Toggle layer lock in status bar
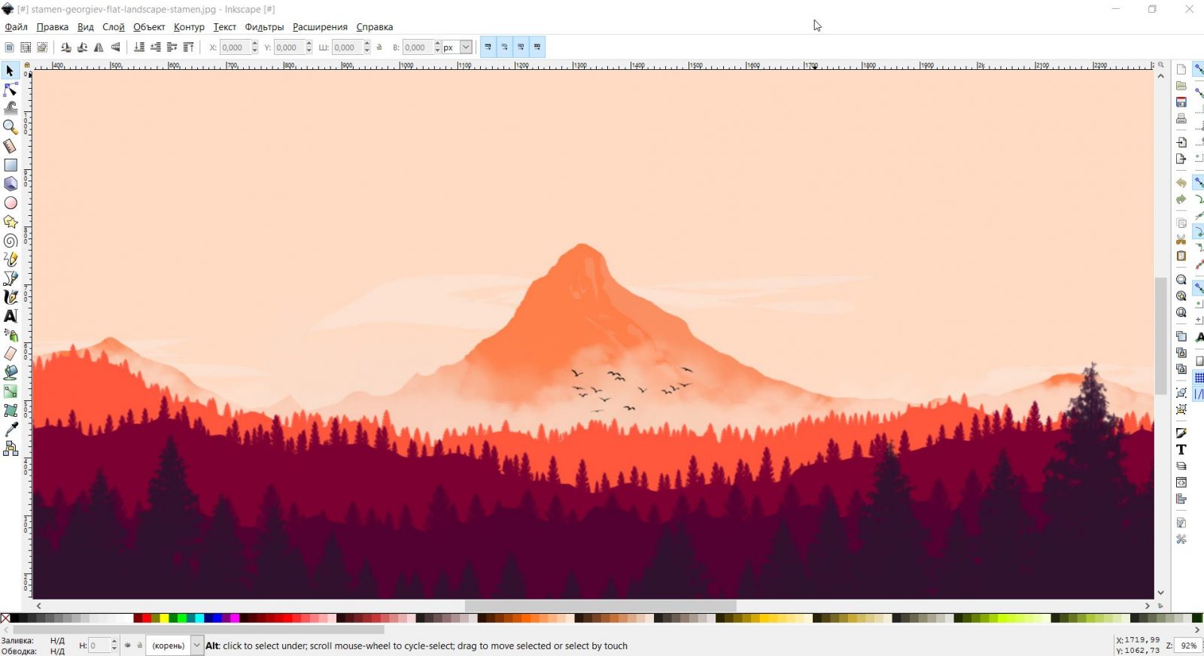The image size is (1204, 656). [x=139, y=645]
